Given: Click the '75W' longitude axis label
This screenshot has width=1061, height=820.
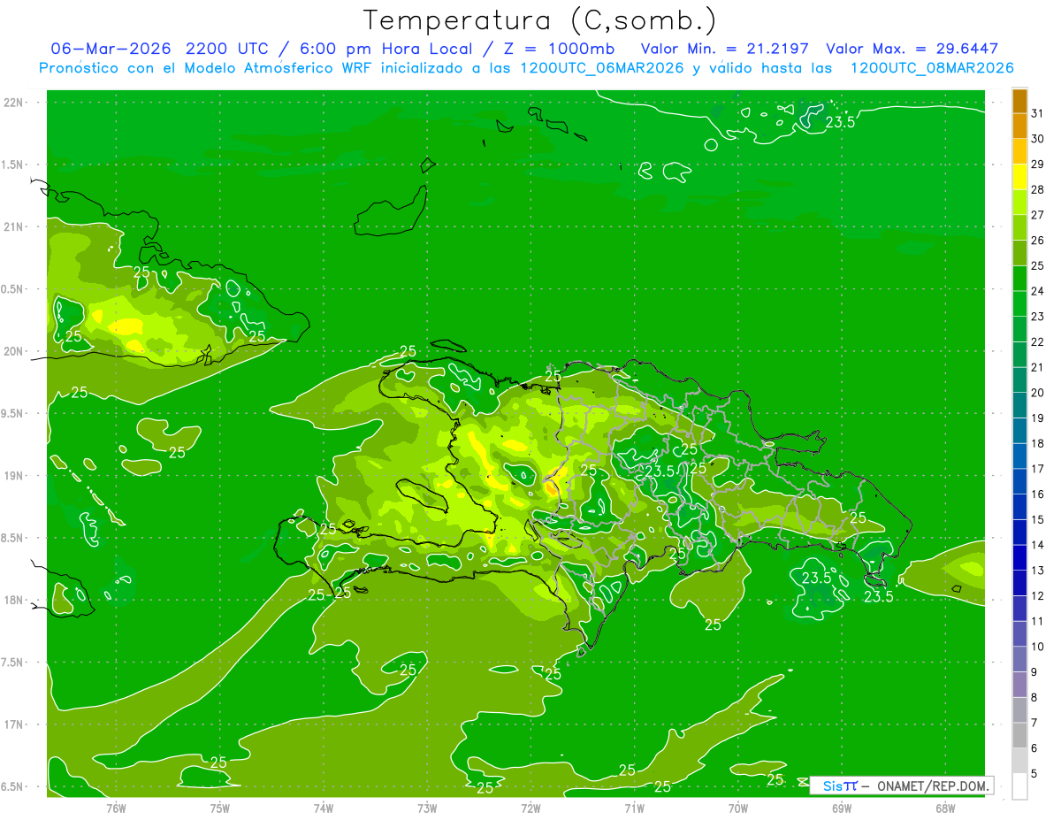Looking at the screenshot, I should (x=219, y=809).
